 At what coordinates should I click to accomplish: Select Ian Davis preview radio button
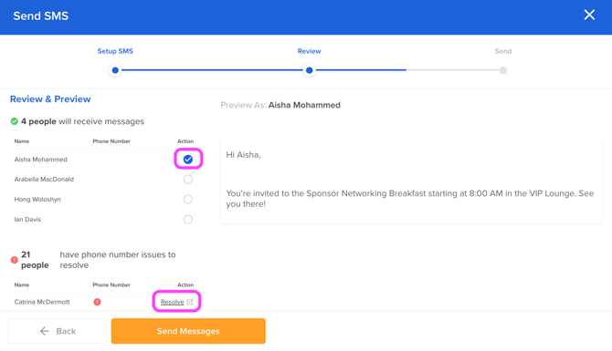click(x=188, y=220)
